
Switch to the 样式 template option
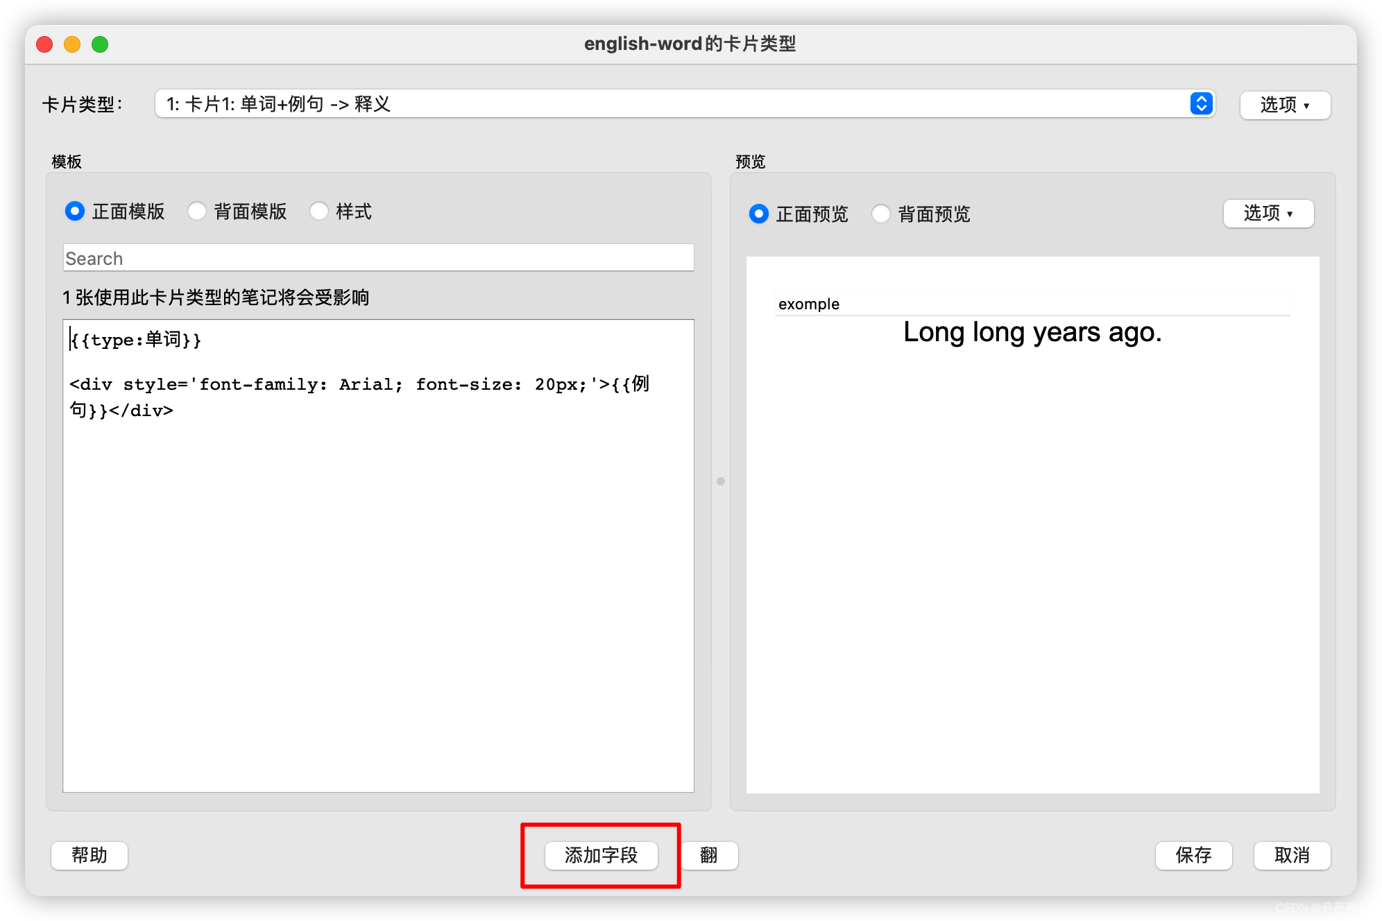(319, 211)
